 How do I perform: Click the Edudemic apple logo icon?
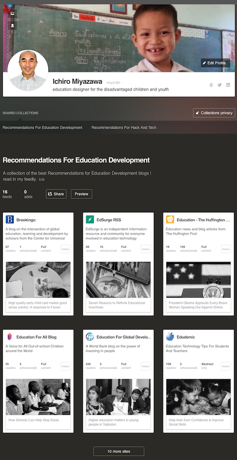coord(170,337)
